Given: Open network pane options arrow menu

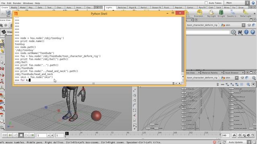Looking at the screenshot, I should pyautogui.click(x=255, y=72).
